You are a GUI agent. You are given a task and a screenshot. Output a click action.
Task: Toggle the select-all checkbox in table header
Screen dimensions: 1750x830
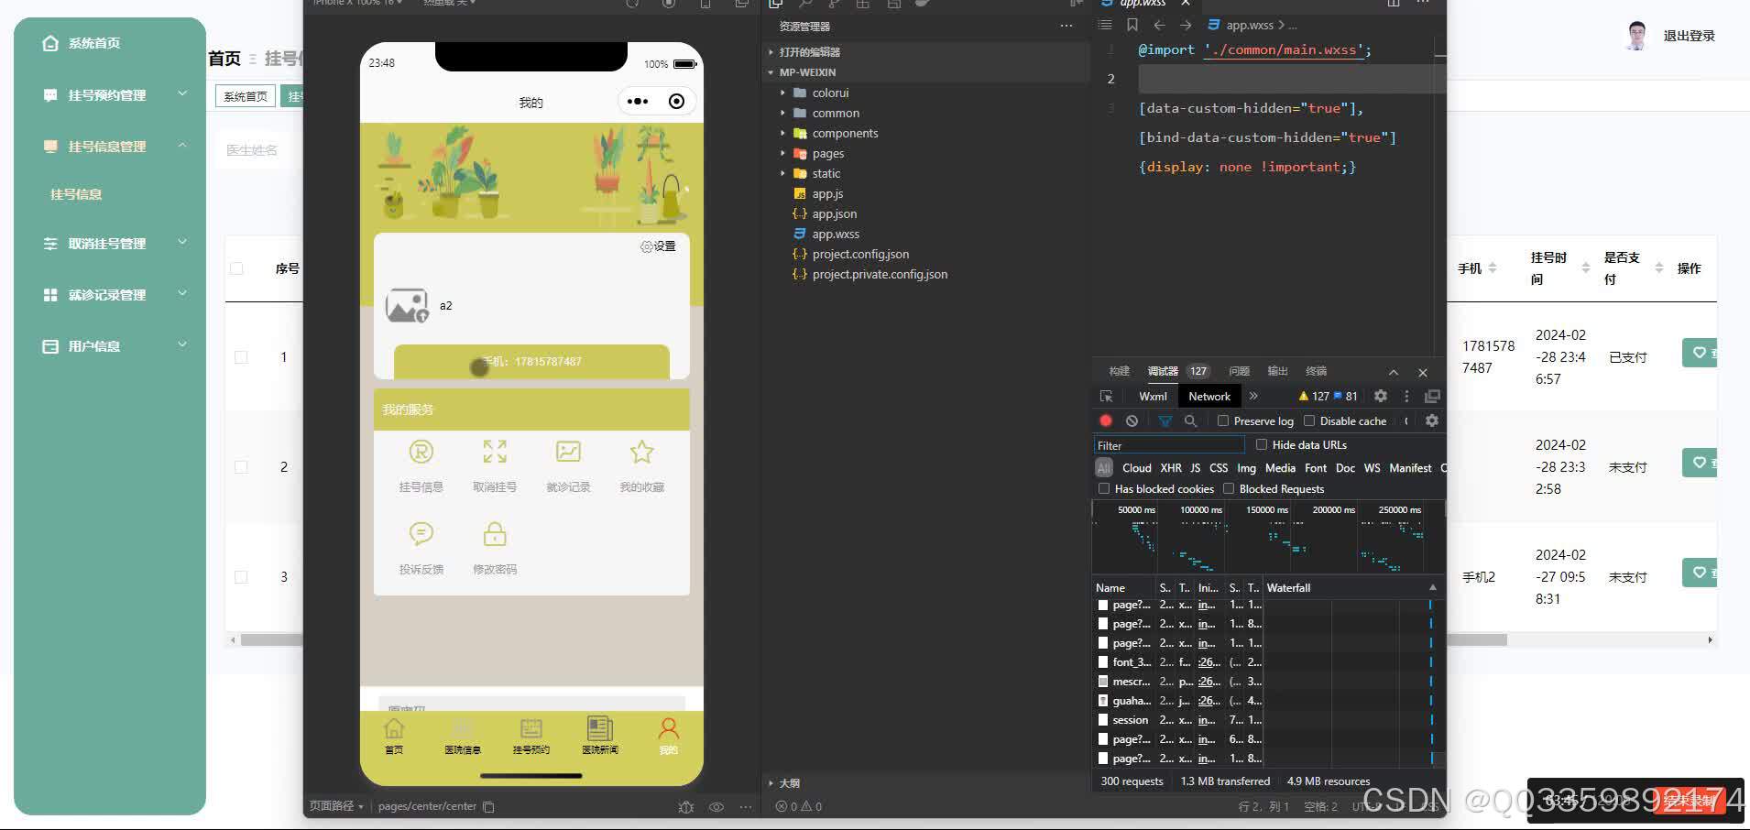pyautogui.click(x=237, y=268)
